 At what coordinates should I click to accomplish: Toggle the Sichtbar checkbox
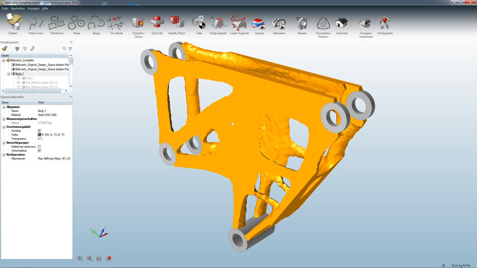point(39,131)
